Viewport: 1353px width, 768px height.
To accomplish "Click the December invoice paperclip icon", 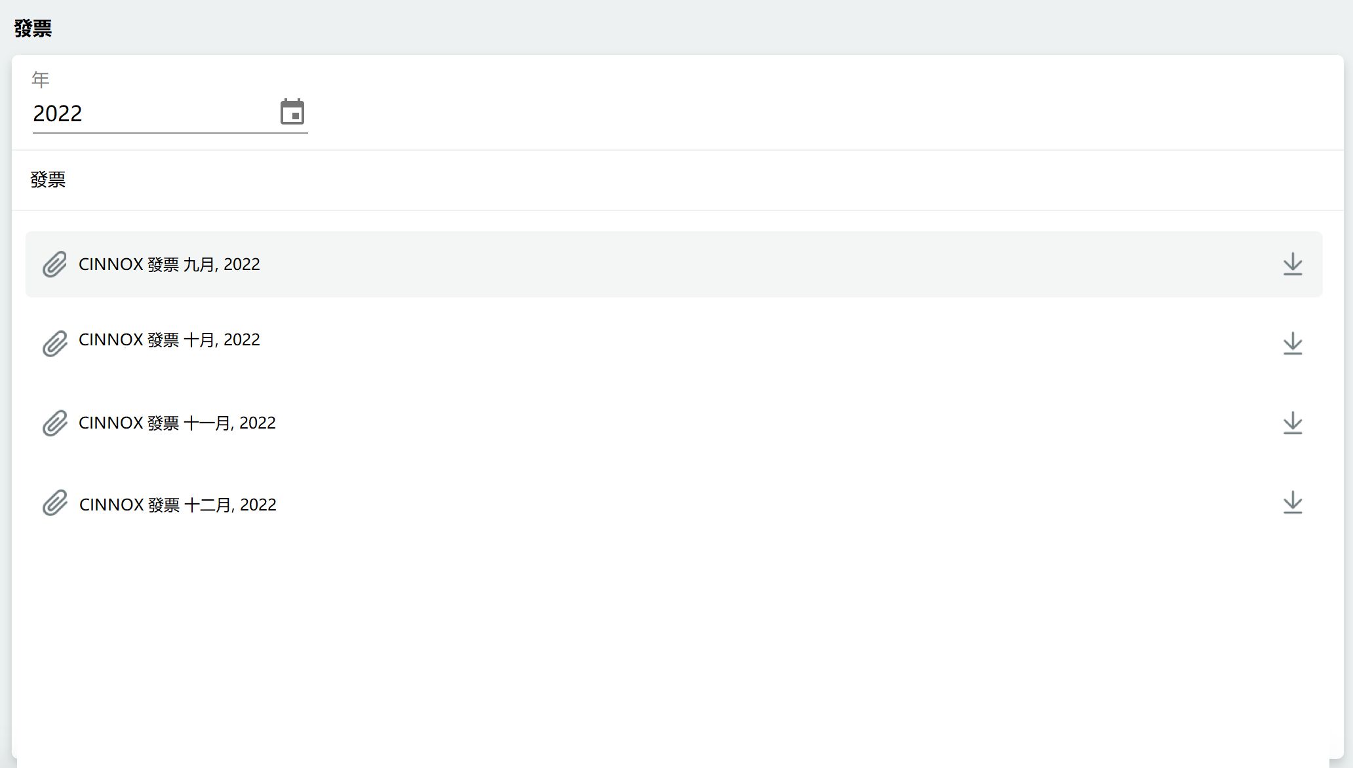I will 55,503.
